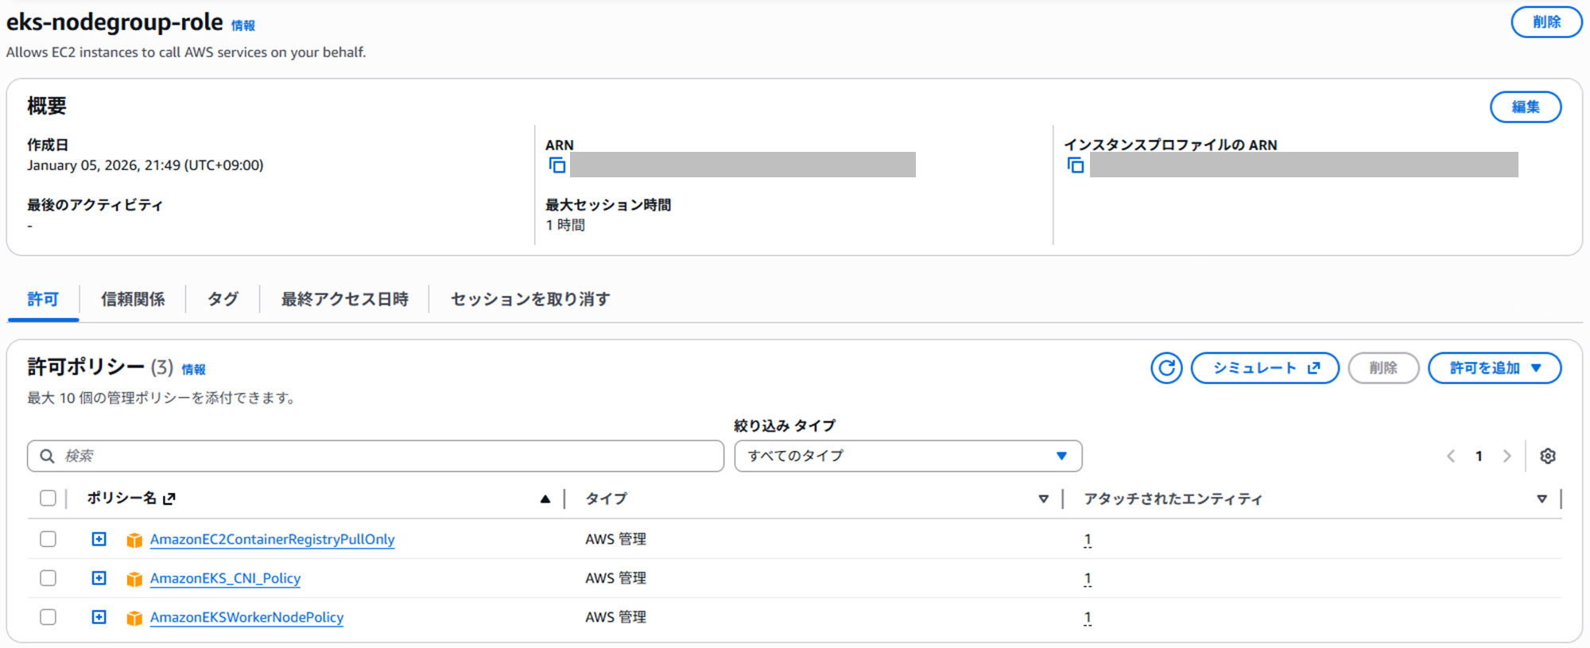
Task: Open the 情報 link beside eks-nodegroup-role
Action: coord(243,25)
